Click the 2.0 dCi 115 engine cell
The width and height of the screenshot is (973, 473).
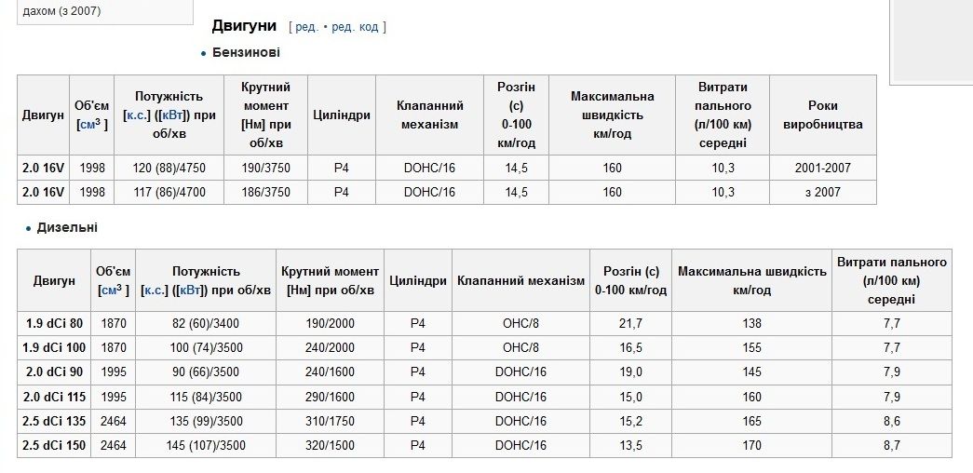click(54, 397)
